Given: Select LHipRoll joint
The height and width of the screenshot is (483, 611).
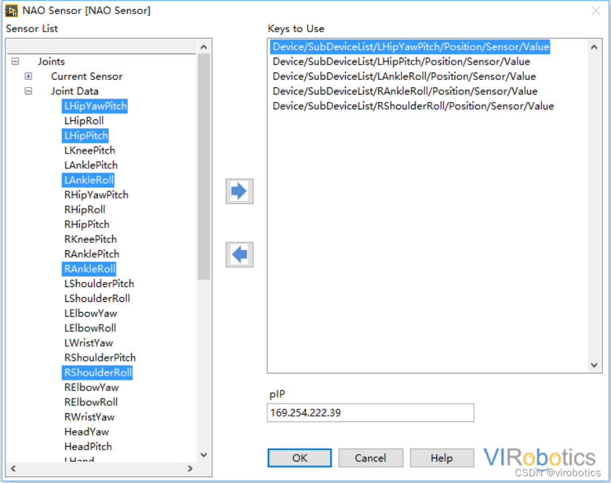Looking at the screenshot, I should [84, 121].
